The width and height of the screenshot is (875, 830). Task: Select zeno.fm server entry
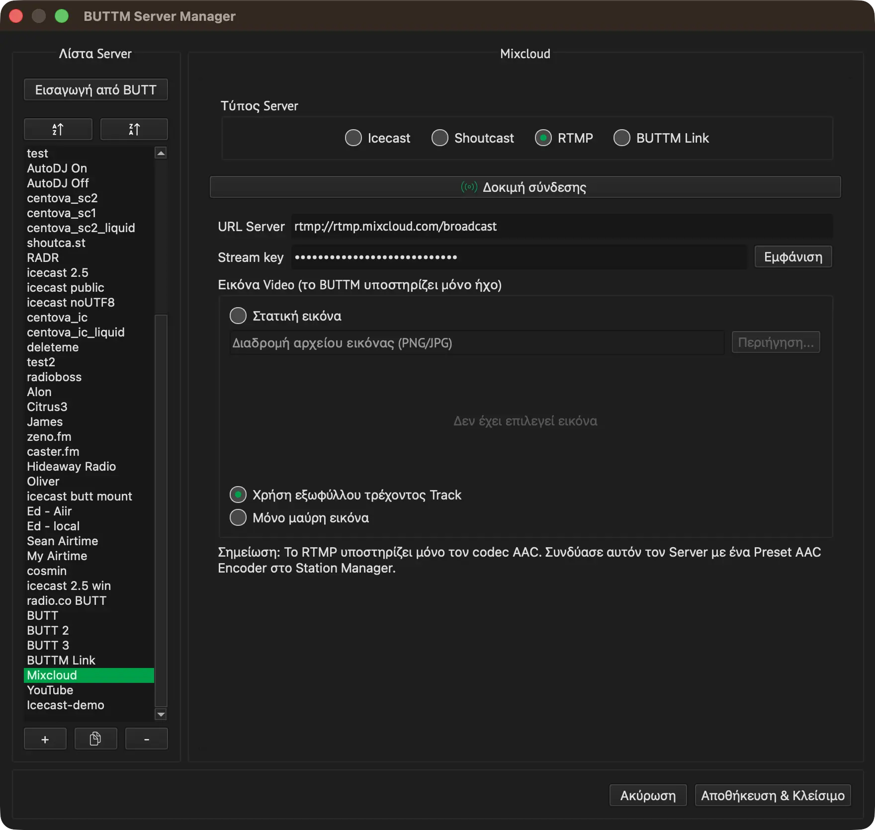point(89,437)
